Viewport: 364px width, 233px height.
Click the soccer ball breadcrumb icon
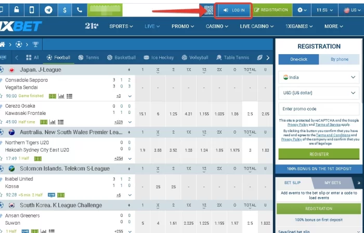(x=19, y=44)
